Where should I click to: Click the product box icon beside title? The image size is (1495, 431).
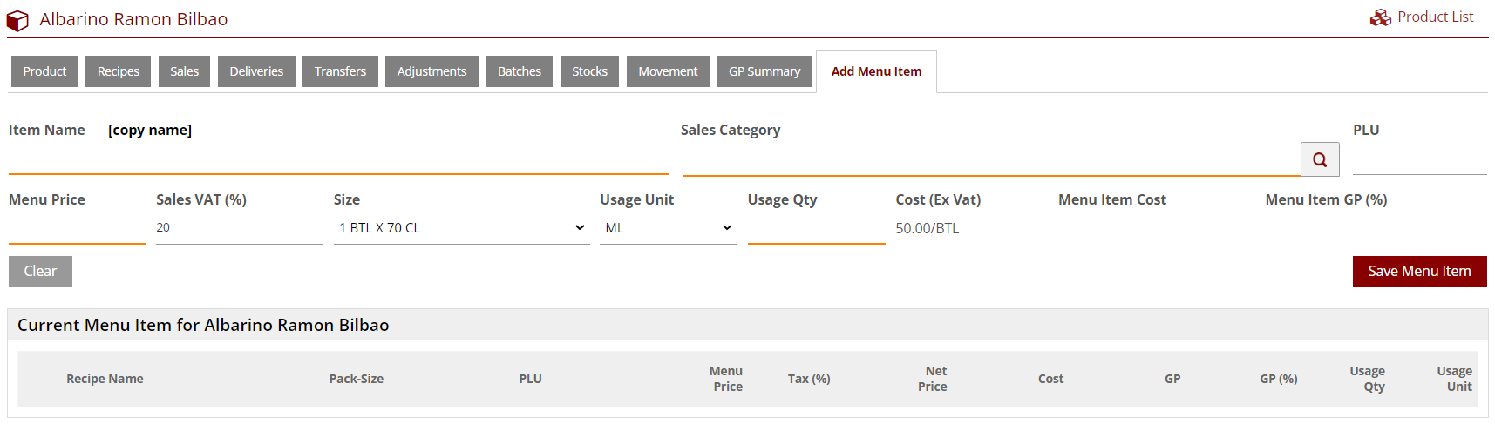point(17,20)
